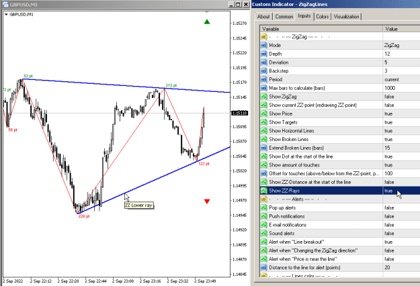Select the Inputs tab
The image size is (420, 286).
click(x=304, y=16)
